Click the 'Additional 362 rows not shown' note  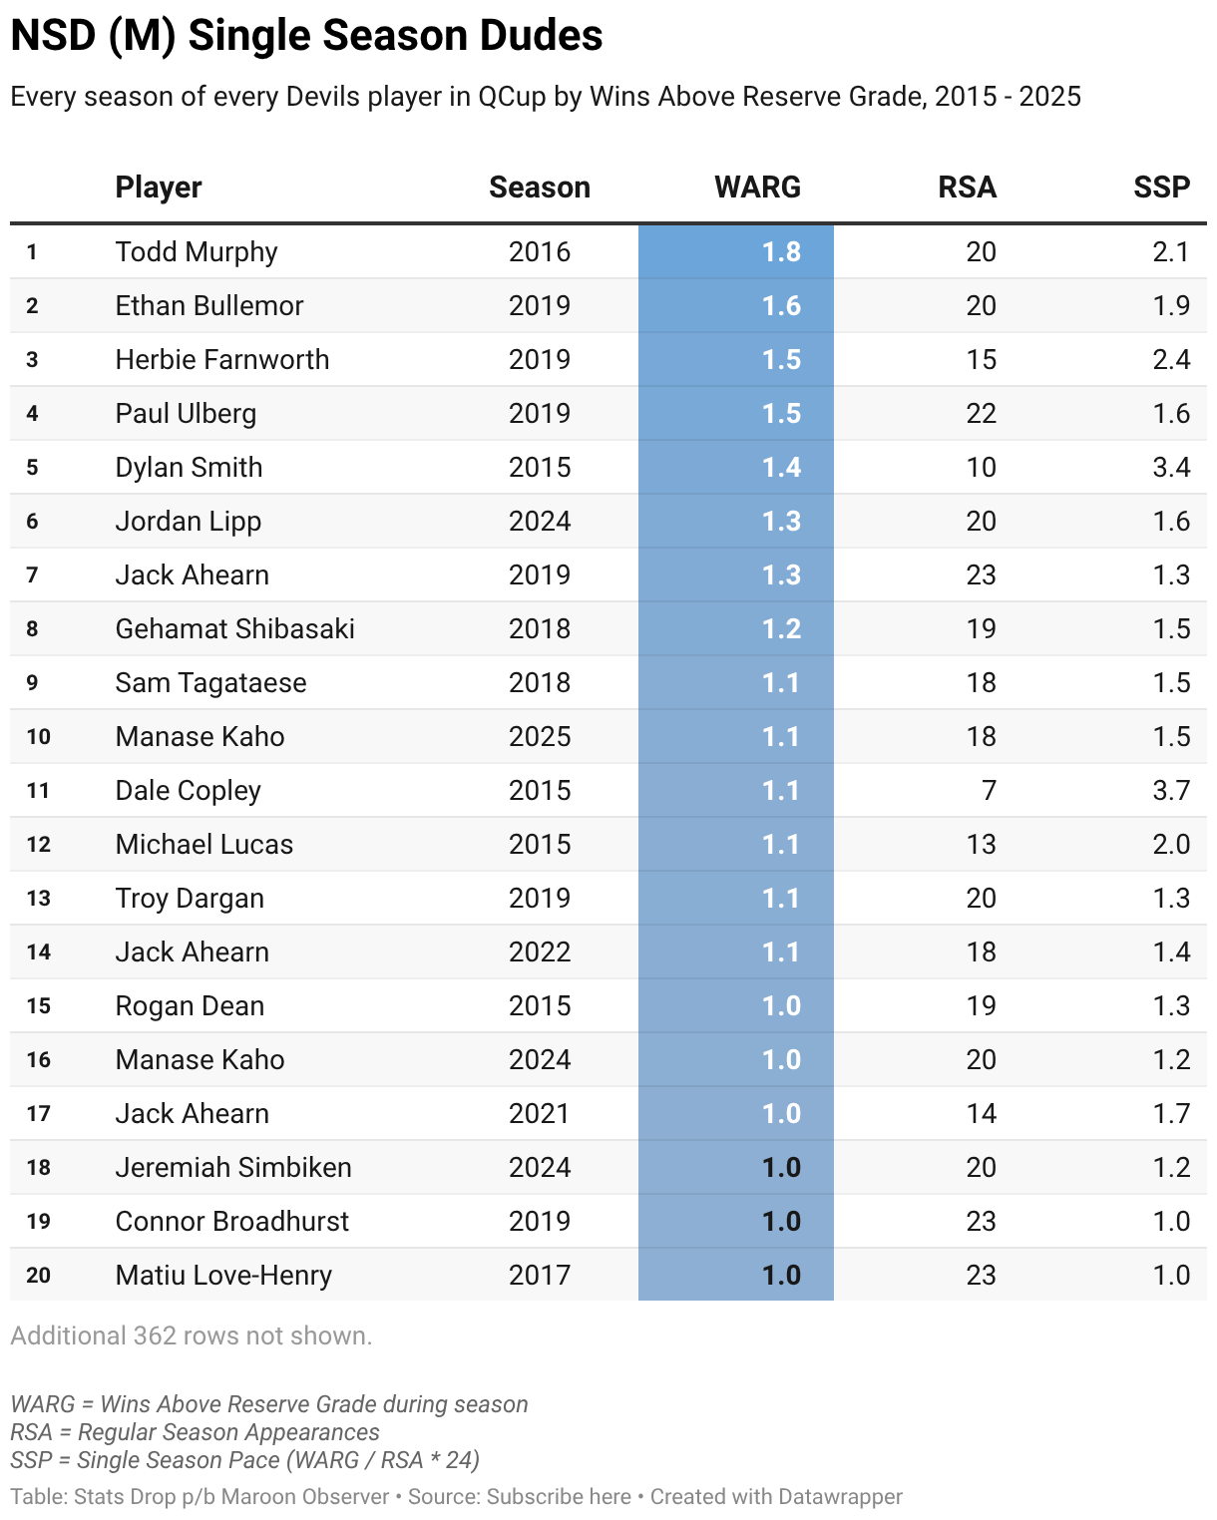coord(192,1335)
